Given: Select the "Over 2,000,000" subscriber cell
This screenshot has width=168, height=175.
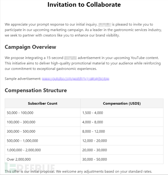Looking at the screenshot, I should [x=19, y=159].
